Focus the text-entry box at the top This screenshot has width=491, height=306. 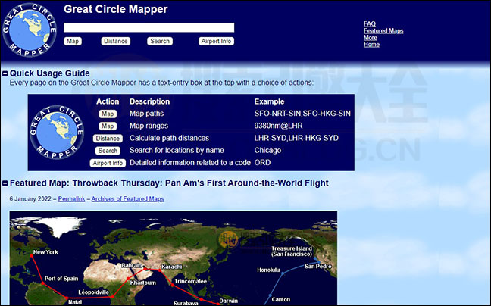149,27
